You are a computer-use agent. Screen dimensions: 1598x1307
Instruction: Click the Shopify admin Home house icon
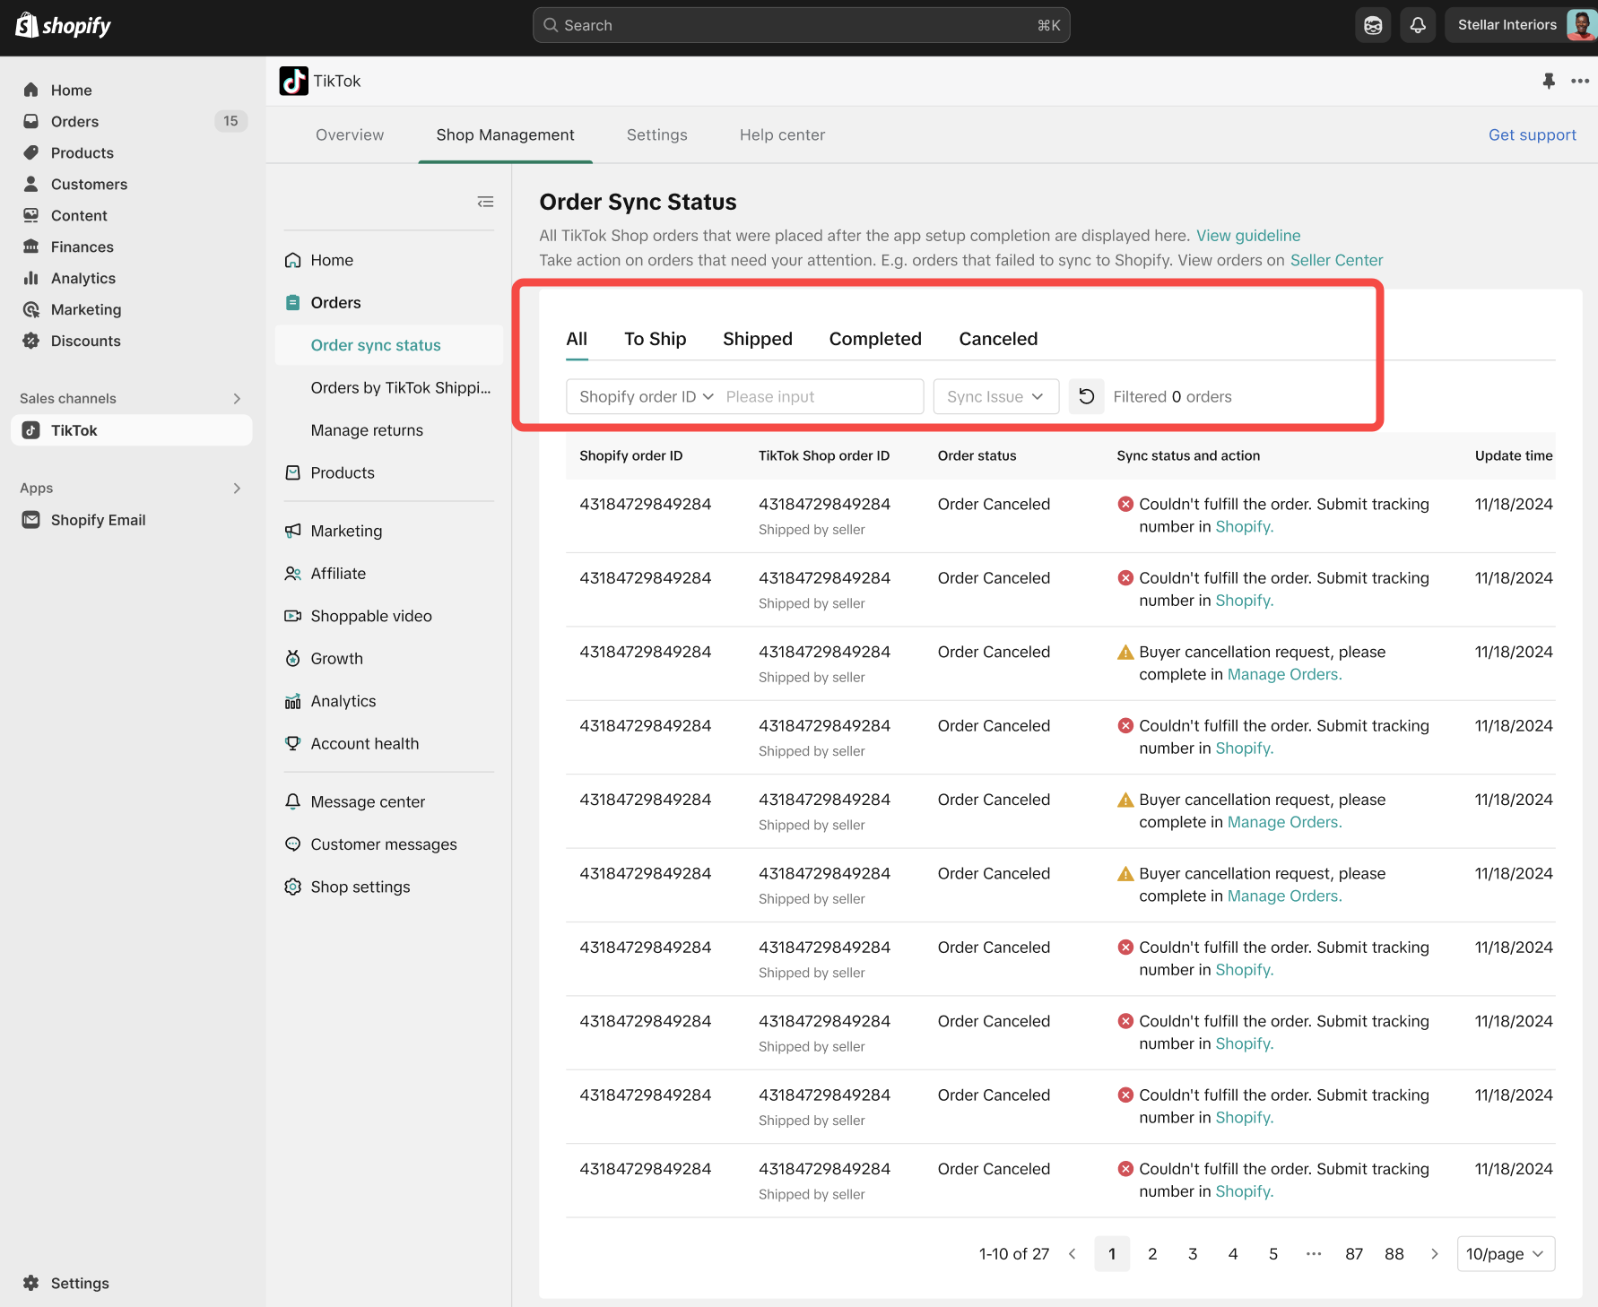coord(31,90)
